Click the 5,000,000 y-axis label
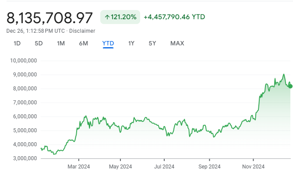The image size is (293, 175). 25,130
